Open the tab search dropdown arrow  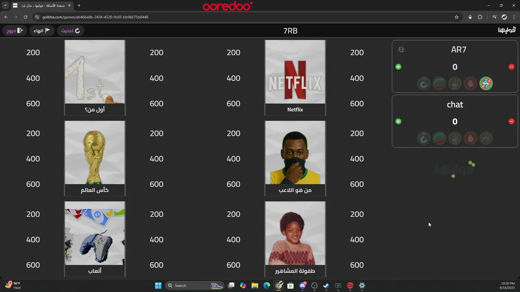click(x=5, y=6)
